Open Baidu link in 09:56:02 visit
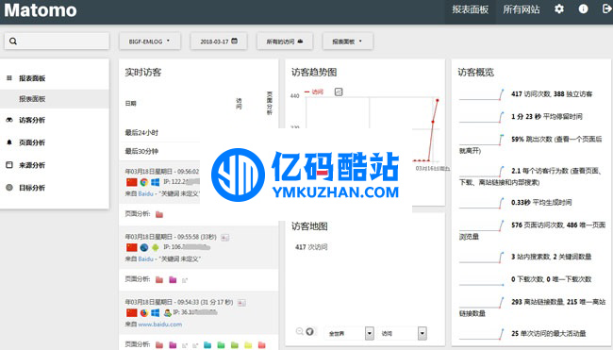Viewport: 613px width, 350px height. click(x=145, y=193)
